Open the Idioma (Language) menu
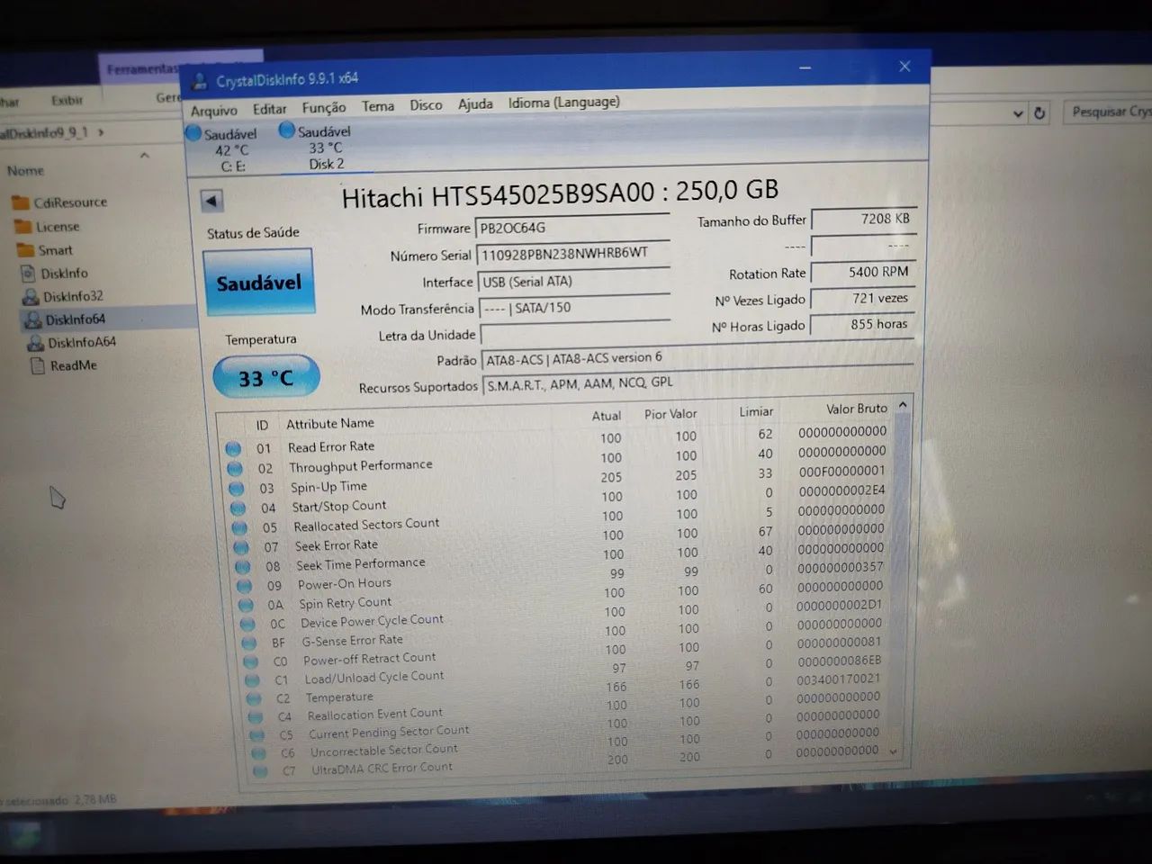 point(563,102)
